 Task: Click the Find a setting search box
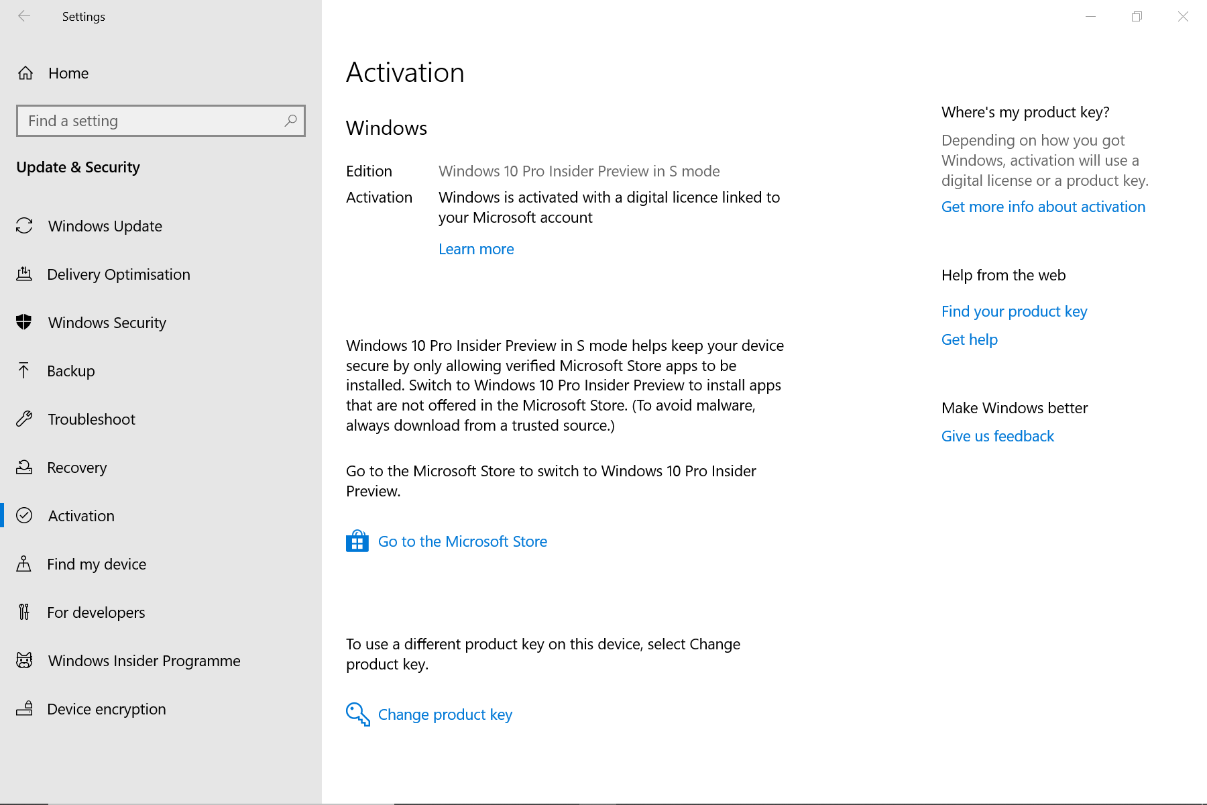[x=161, y=121]
